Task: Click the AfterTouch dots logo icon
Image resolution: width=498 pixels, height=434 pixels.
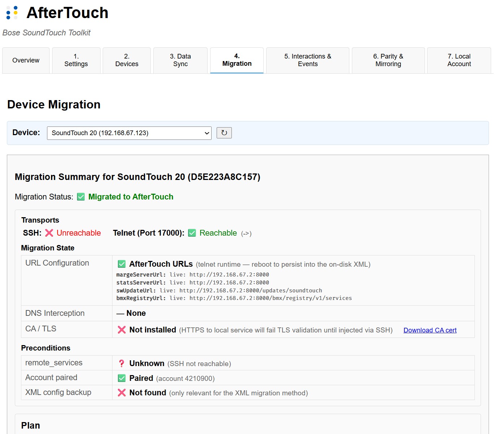Action: (12, 13)
